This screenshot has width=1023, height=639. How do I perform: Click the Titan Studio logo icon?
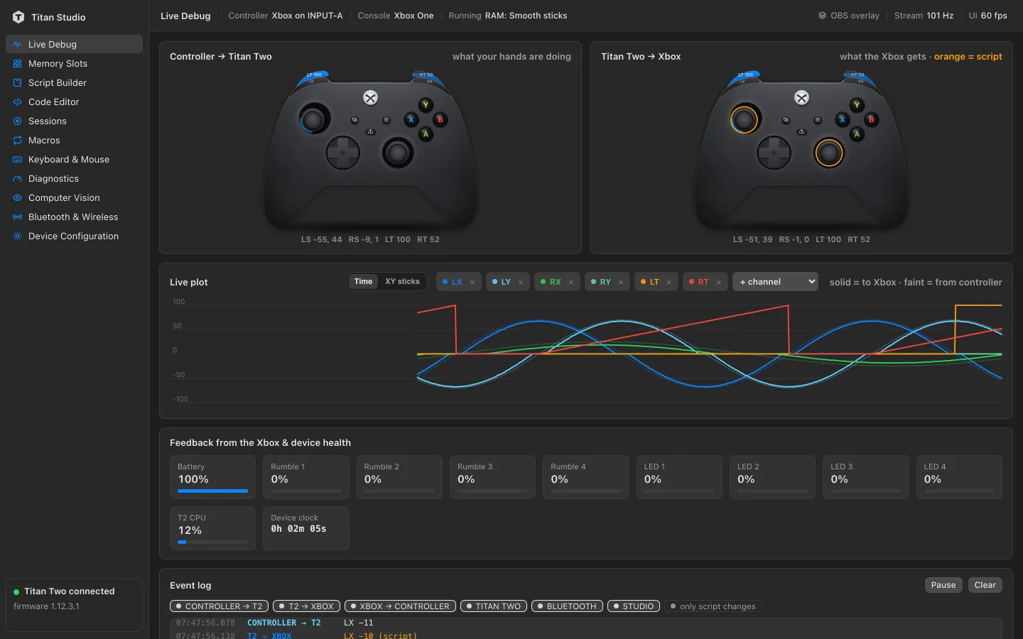click(18, 17)
